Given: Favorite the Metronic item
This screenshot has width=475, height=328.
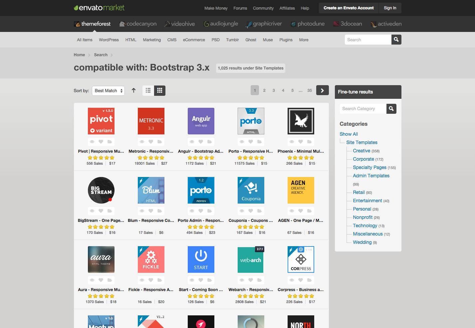Looking at the screenshot, I should point(151,142).
